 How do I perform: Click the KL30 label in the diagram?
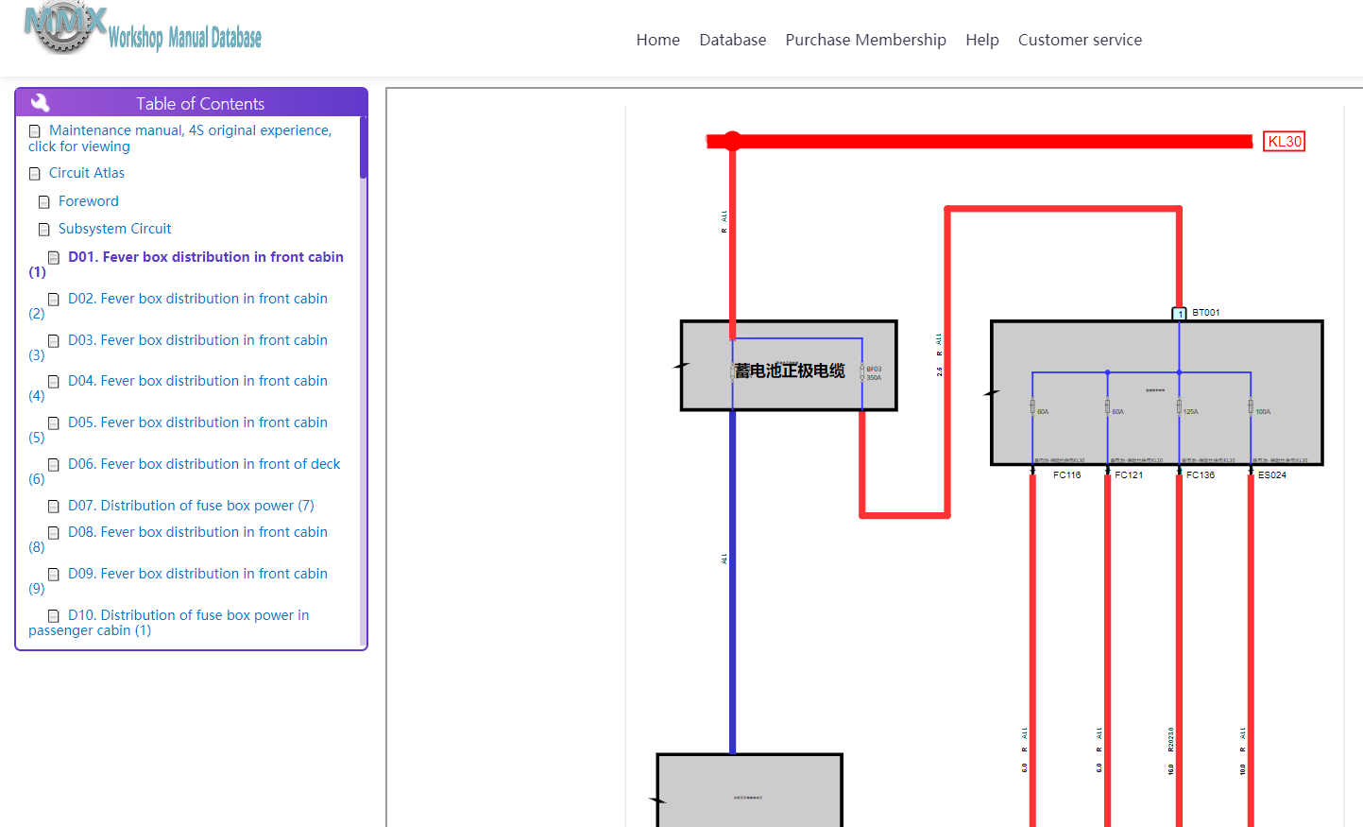point(1285,142)
